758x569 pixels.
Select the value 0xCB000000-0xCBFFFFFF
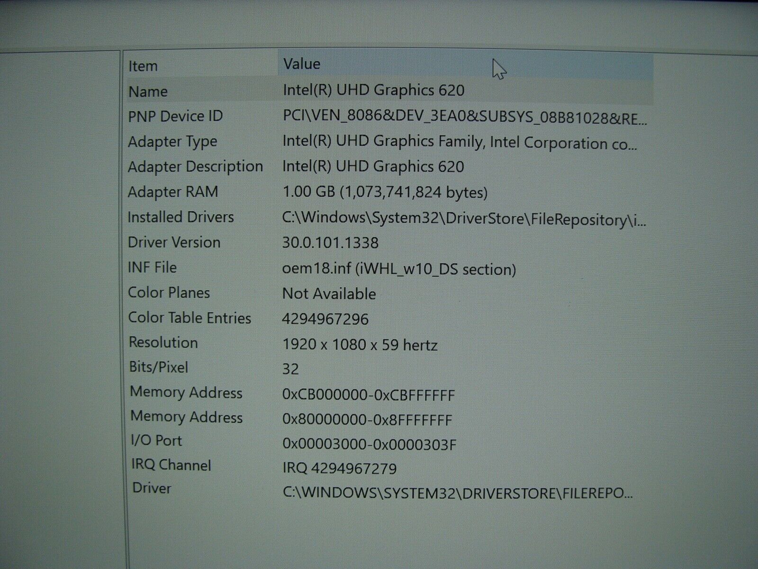tap(369, 395)
